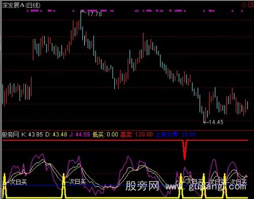Select the D: 43.48 indicator value

point(56,135)
